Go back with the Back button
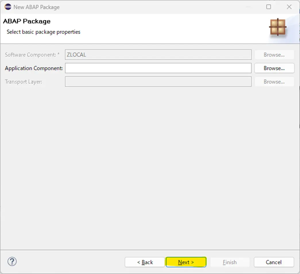Screen dimensions: 300x274 point(145,262)
